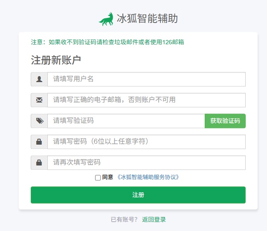This screenshot has width=267, height=231.
Task: Click the green 注册 submit button
Action: [x=138, y=195]
